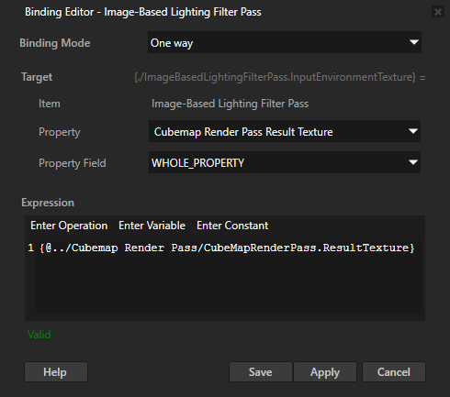Click the Binding Mode label

tap(55, 43)
